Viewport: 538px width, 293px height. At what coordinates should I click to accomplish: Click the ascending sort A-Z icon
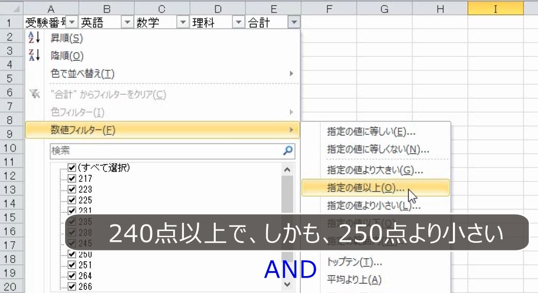click(34, 37)
